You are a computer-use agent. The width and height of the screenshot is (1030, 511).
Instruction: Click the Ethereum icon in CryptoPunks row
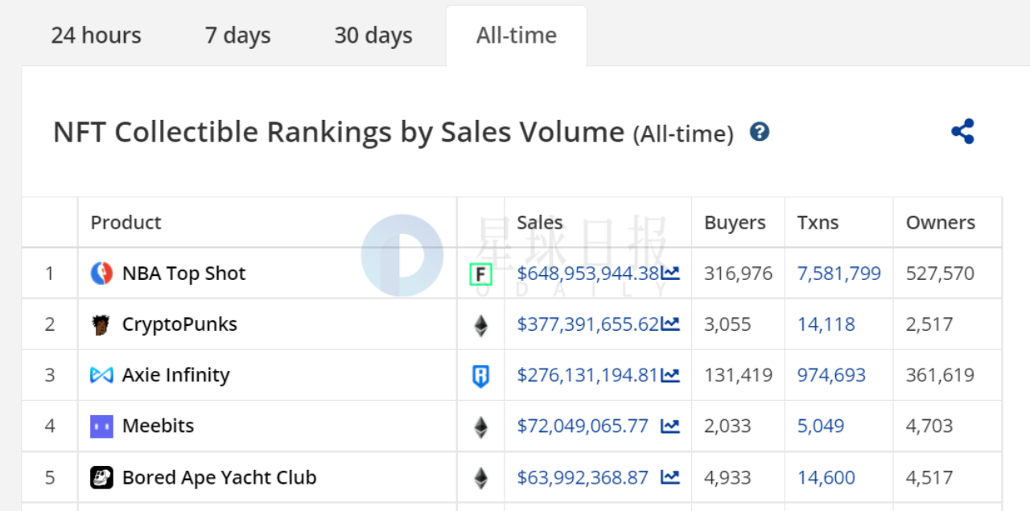pos(480,325)
